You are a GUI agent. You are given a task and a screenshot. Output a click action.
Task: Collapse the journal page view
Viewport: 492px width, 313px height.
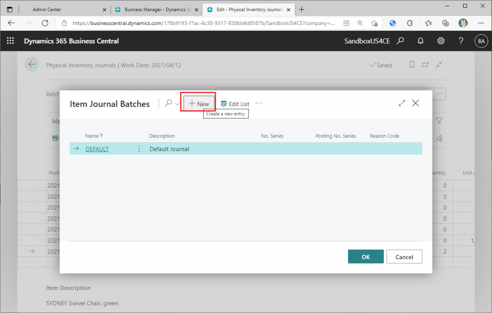click(439, 64)
